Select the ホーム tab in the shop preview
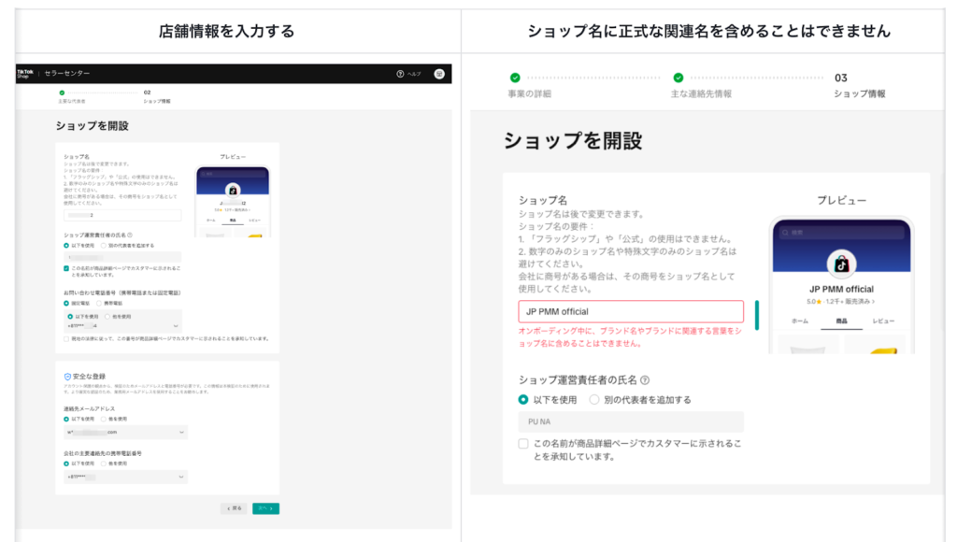The height and width of the screenshot is (542, 957). (800, 321)
